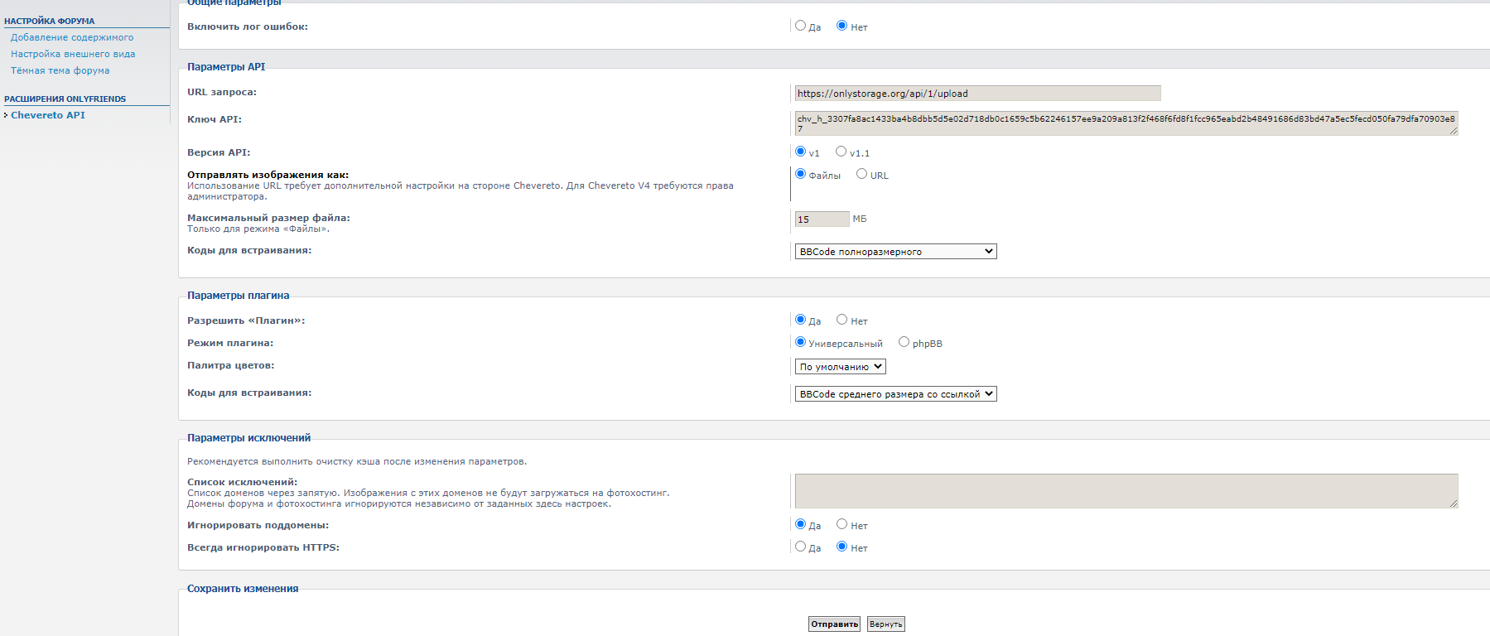Image resolution: width=1490 pixels, height=636 pixels.
Task: Focus the Максимальный размер файла field
Action: pos(822,219)
